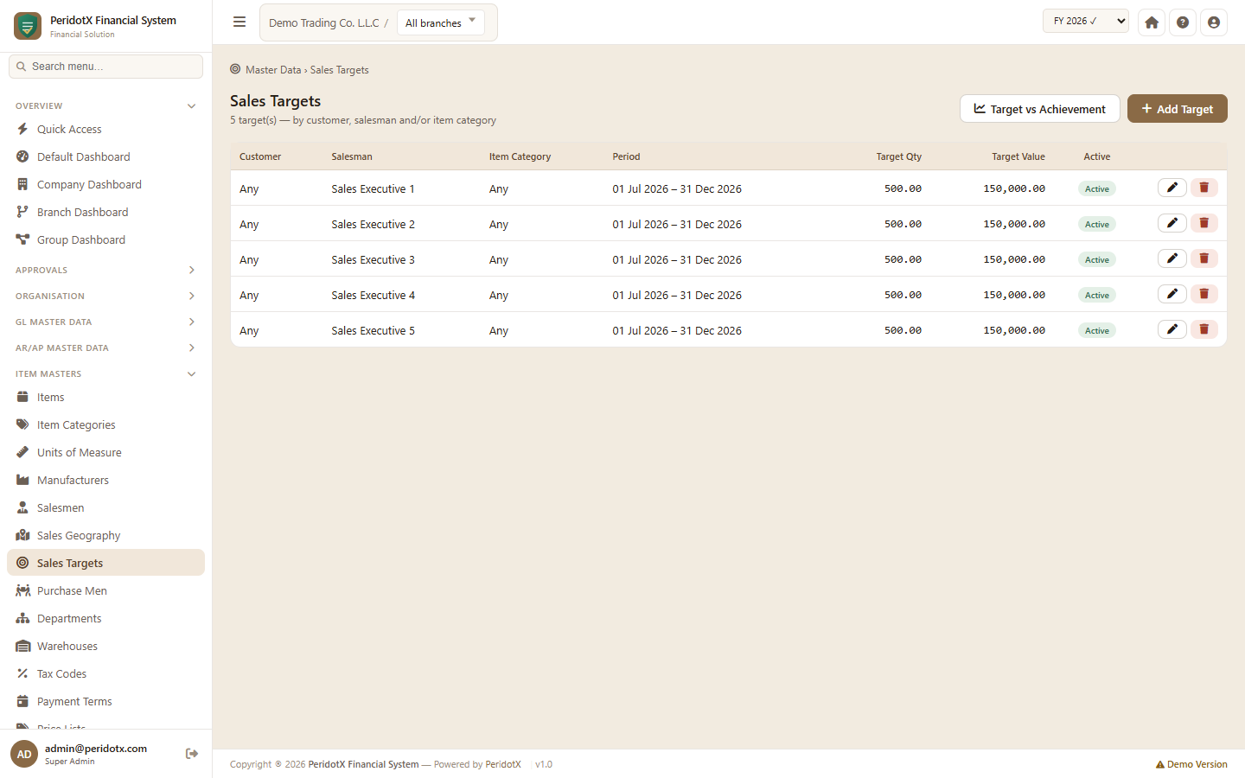Image resolution: width=1245 pixels, height=778 pixels.
Task: Click the Edit pencil for Sales Executive 3
Action: pos(1172,258)
